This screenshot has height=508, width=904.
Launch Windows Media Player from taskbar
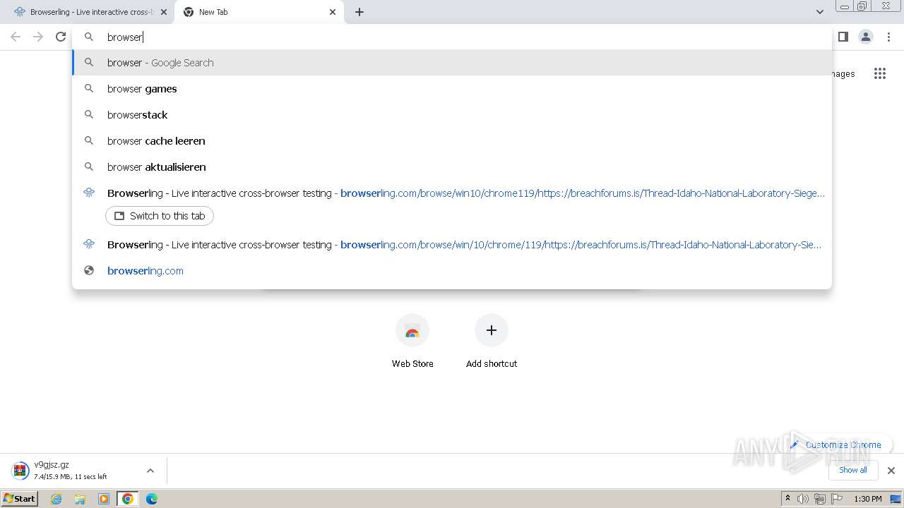pyautogui.click(x=104, y=499)
